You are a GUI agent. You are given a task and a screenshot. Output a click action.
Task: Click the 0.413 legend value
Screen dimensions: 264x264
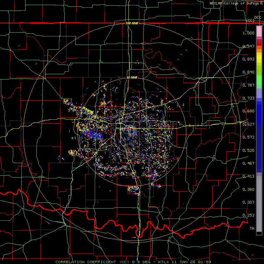pyautogui.click(x=248, y=176)
